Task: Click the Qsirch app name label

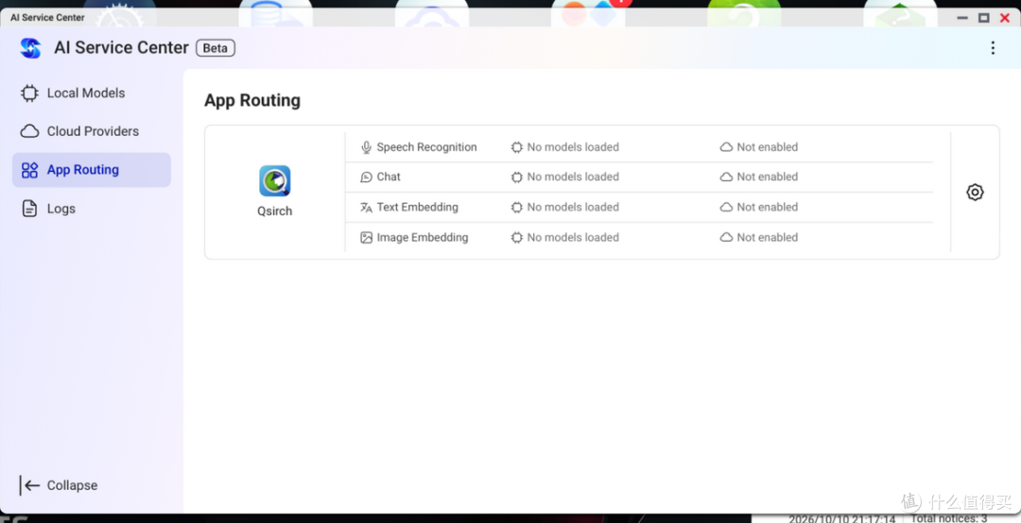Action: tap(275, 211)
